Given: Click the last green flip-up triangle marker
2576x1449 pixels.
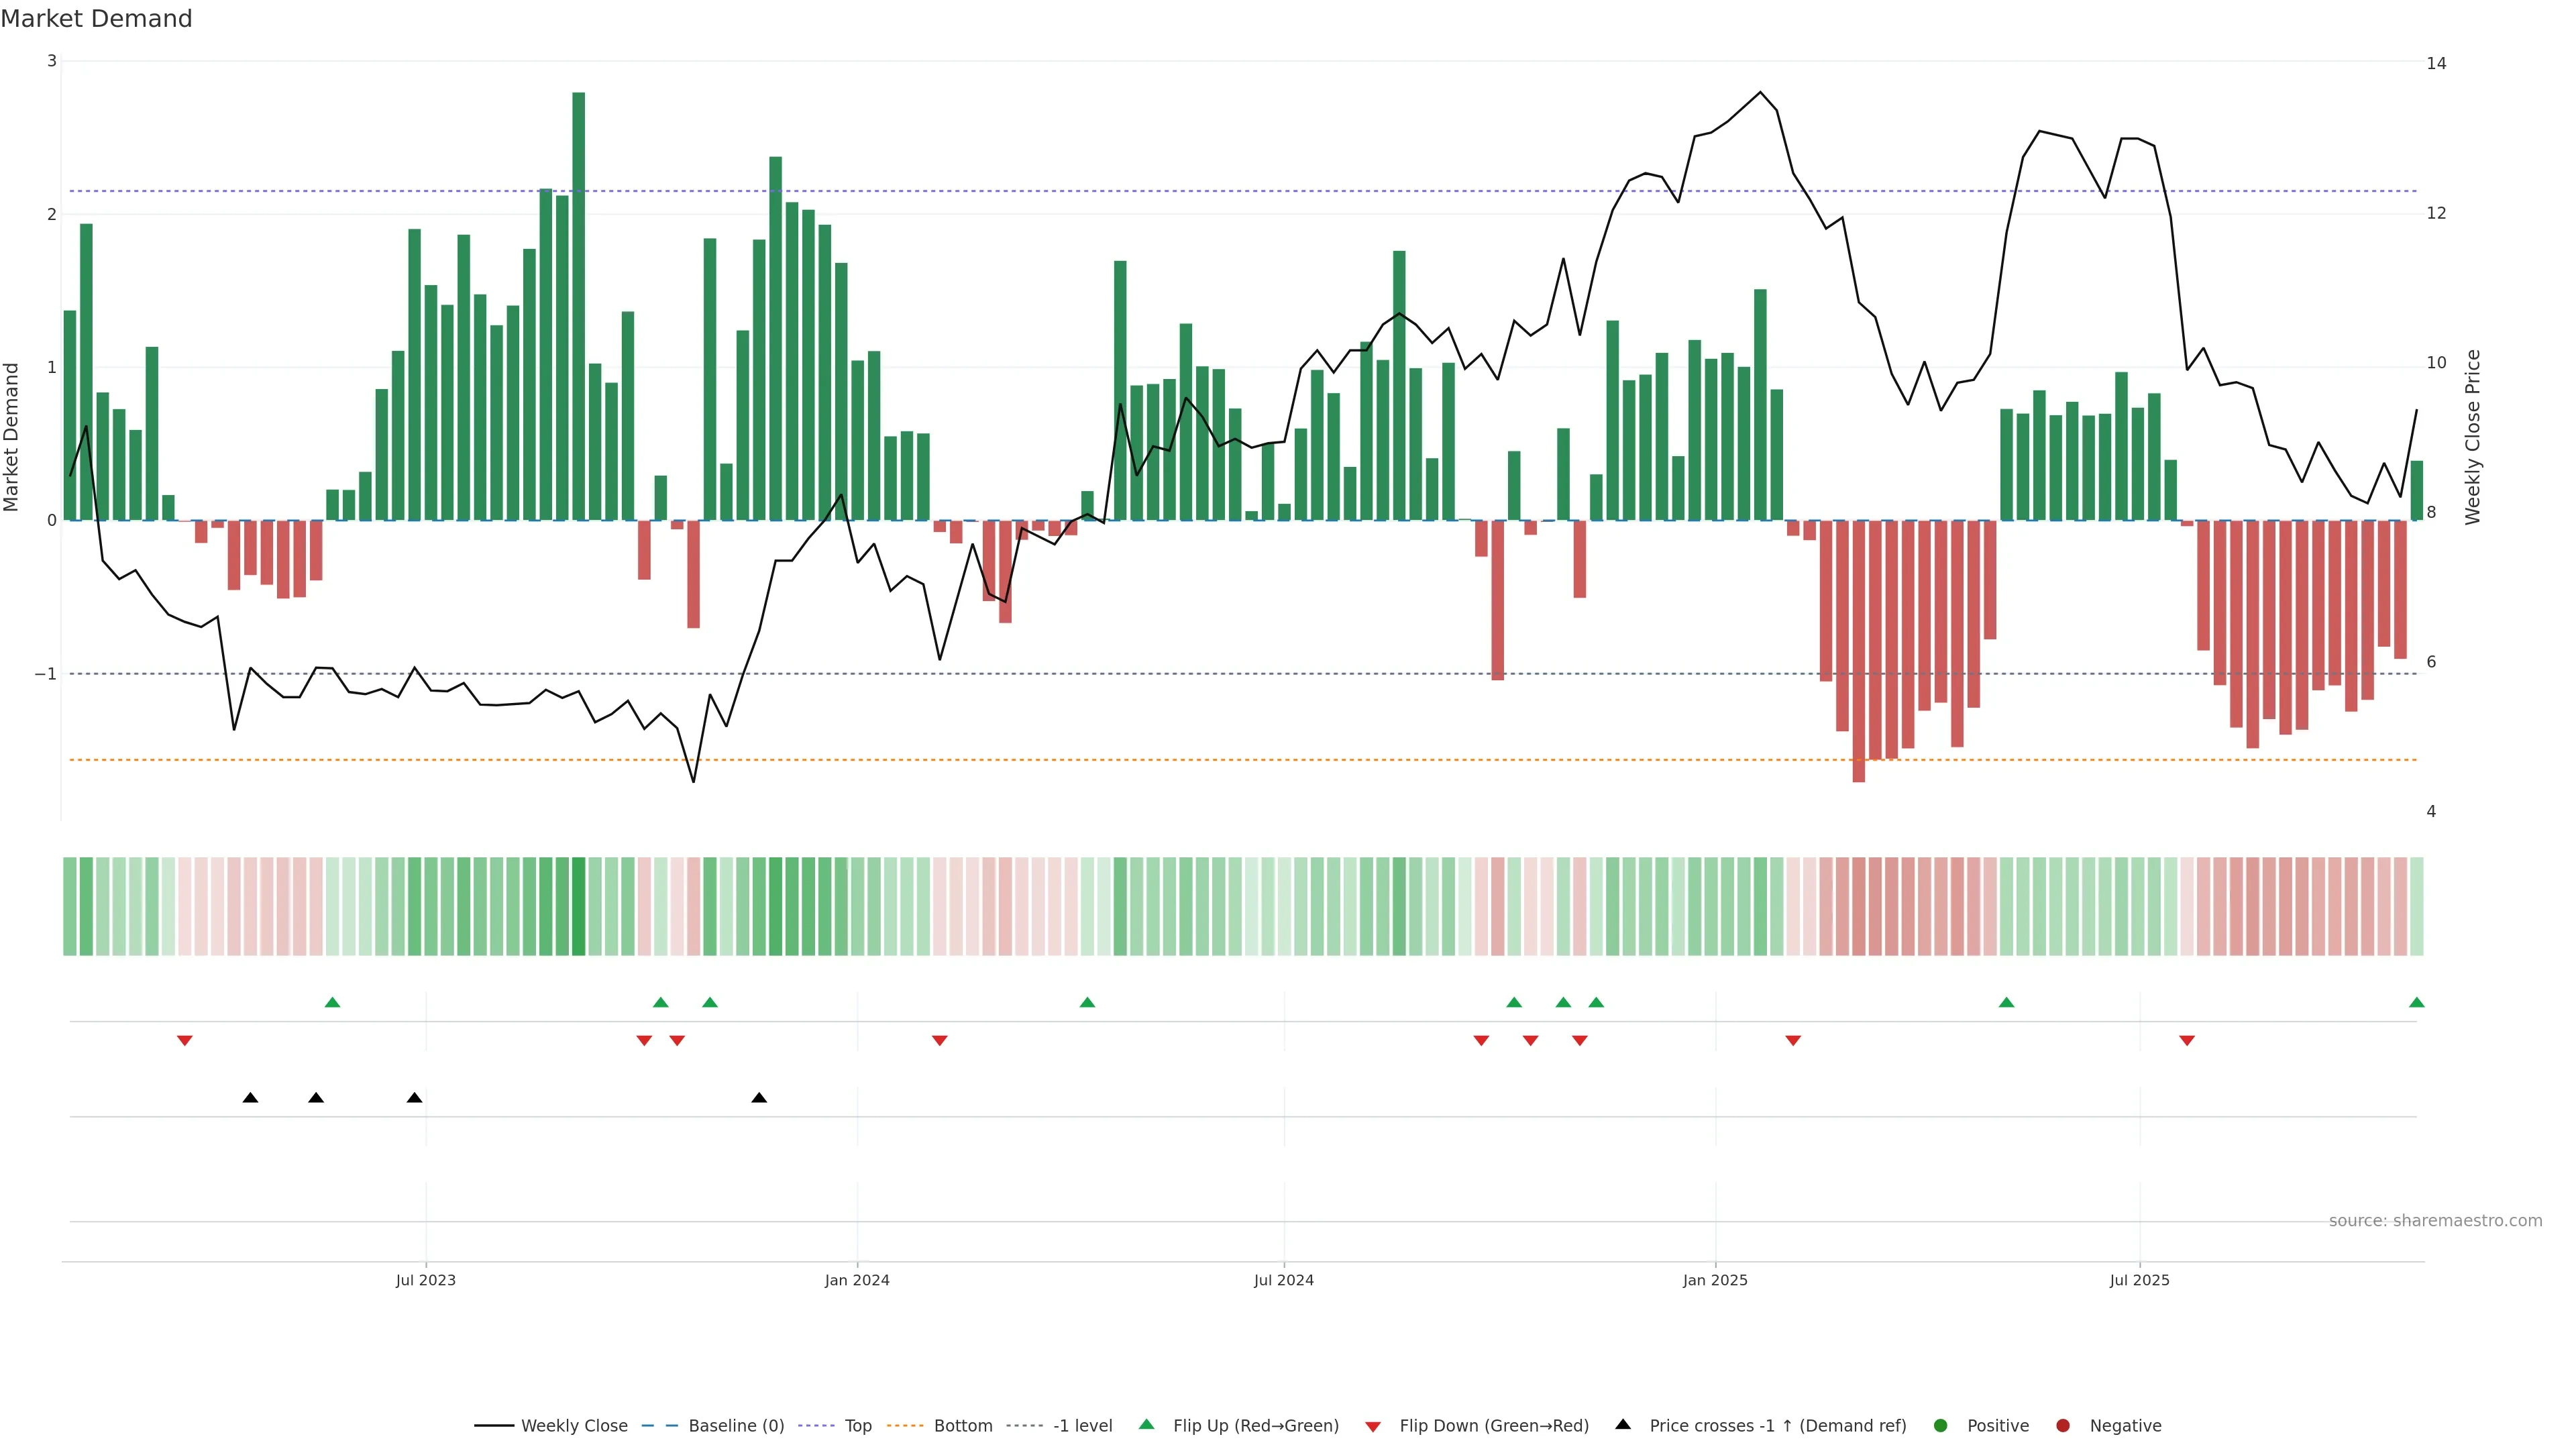Looking at the screenshot, I should [2416, 1003].
